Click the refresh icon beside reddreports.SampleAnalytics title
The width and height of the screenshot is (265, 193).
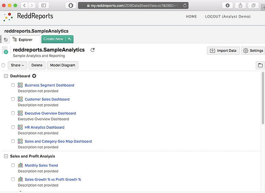click(x=92, y=50)
